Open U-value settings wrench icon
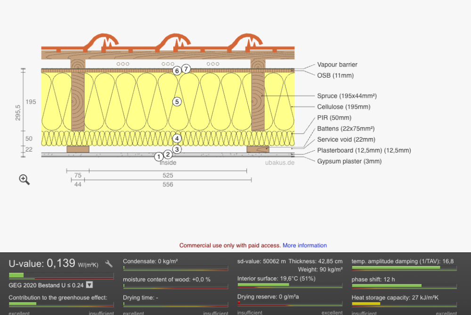 (x=109, y=264)
